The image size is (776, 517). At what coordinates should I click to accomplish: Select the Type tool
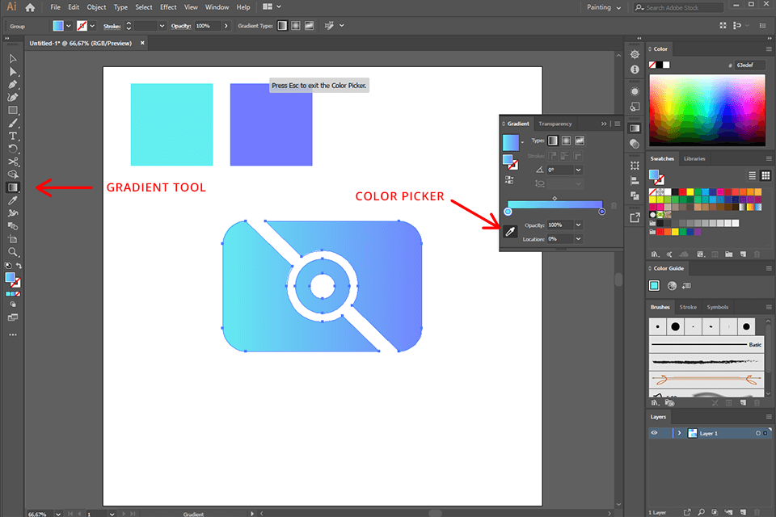[11, 137]
